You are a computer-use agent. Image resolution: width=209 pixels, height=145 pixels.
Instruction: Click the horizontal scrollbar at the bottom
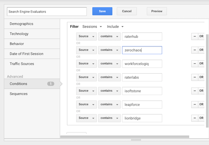tap(125, 137)
